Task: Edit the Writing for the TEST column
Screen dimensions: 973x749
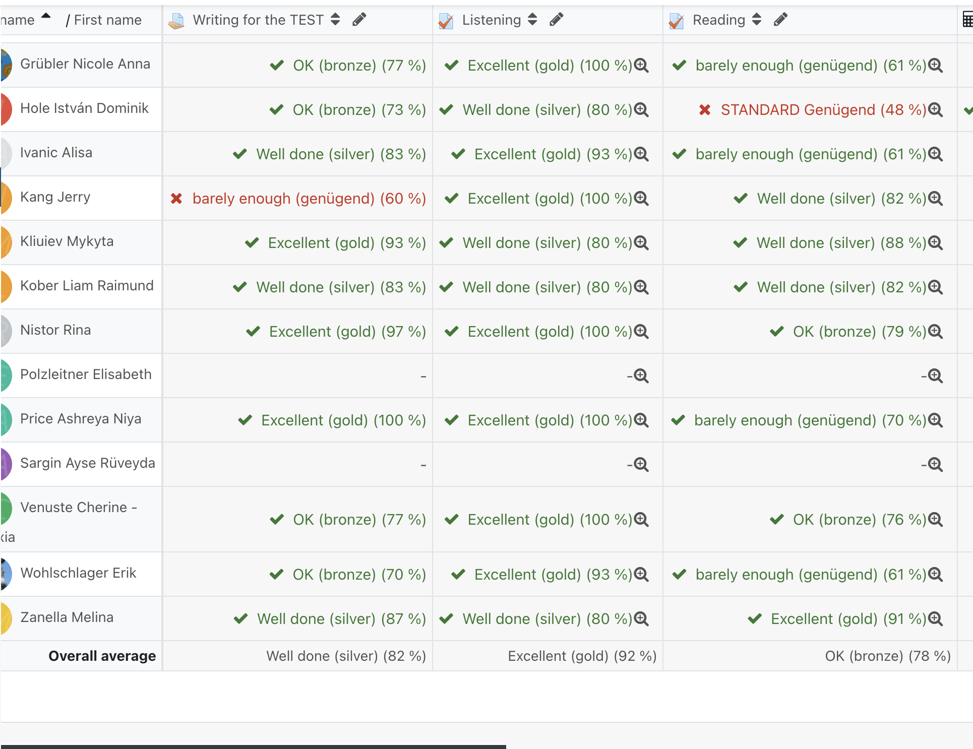Action: coord(359,20)
